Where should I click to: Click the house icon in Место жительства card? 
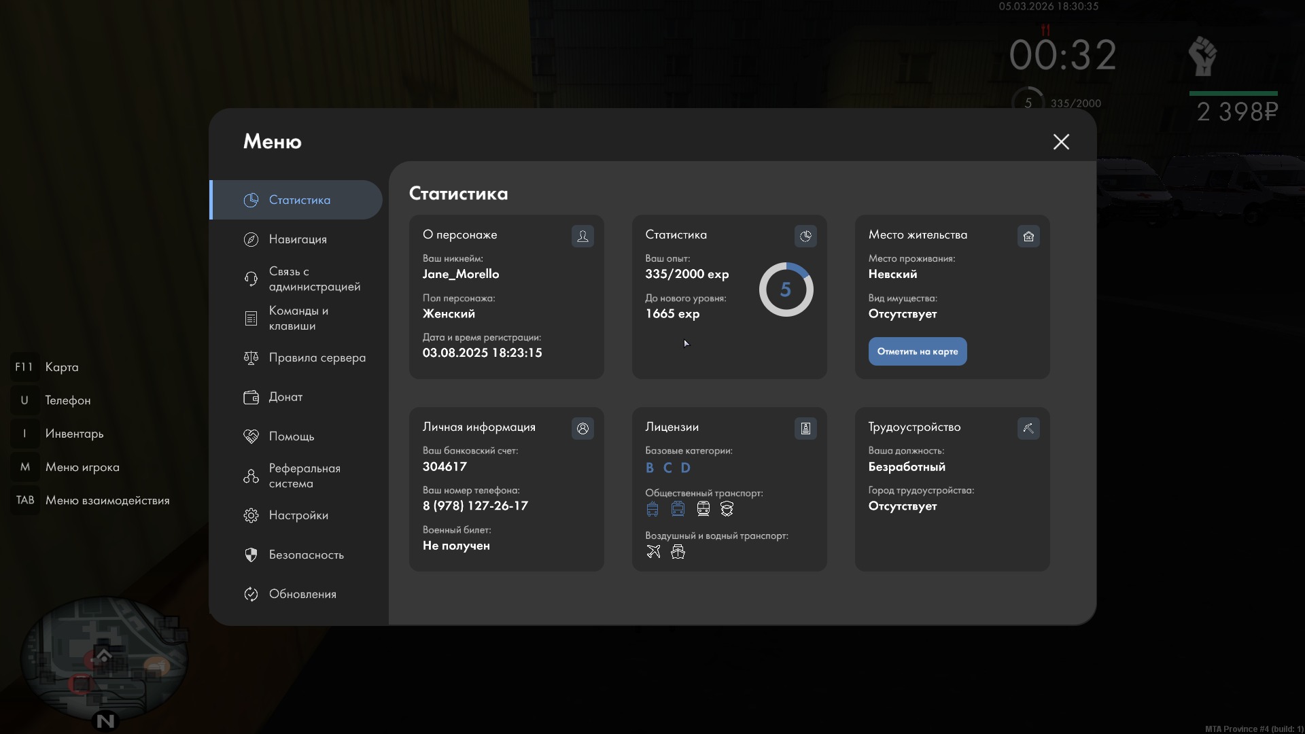[x=1028, y=236]
